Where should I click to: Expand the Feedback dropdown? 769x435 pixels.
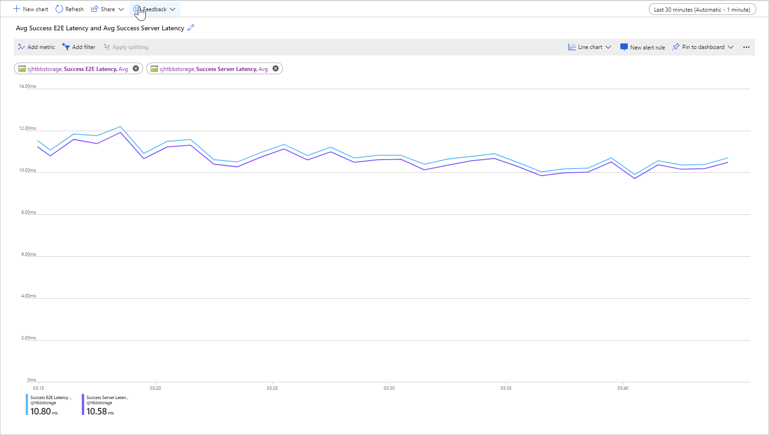[172, 9]
